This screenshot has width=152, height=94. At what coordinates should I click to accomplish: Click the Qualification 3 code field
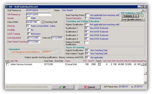[86, 35]
